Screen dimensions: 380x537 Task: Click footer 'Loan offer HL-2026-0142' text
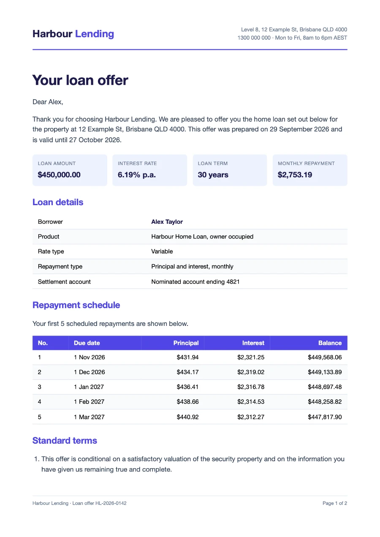(x=99, y=503)
